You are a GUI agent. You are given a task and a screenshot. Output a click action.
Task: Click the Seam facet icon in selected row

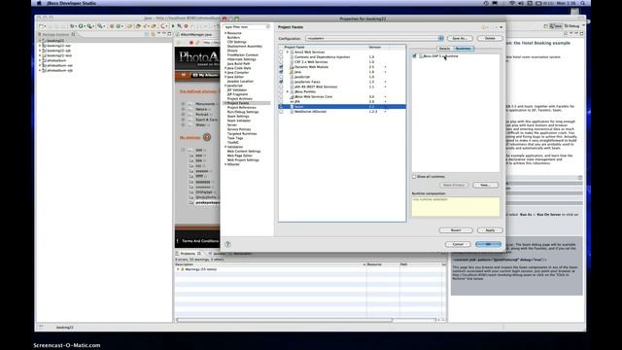(x=292, y=107)
